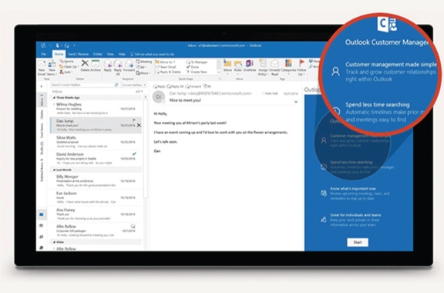This screenshot has width=444, height=293.
Task: Open the File menu tab
Action: coord(44,54)
